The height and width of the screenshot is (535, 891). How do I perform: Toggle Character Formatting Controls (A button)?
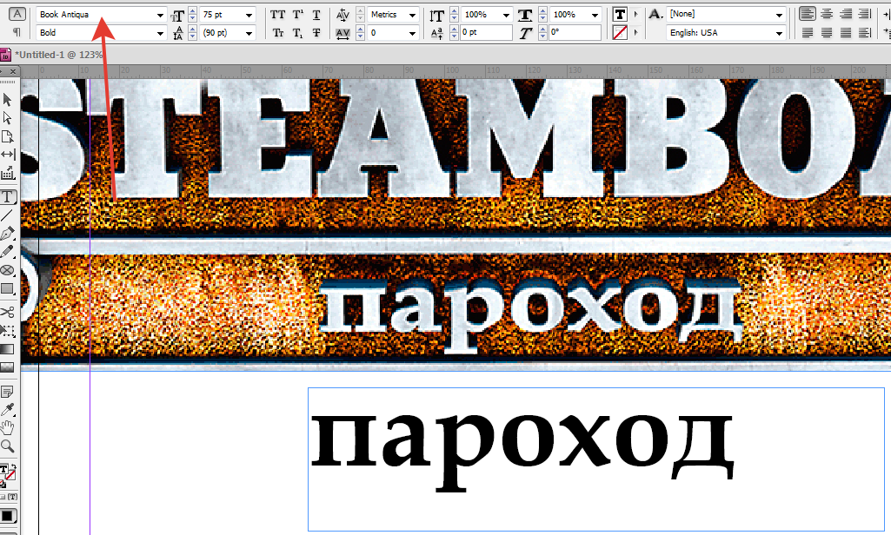17,14
